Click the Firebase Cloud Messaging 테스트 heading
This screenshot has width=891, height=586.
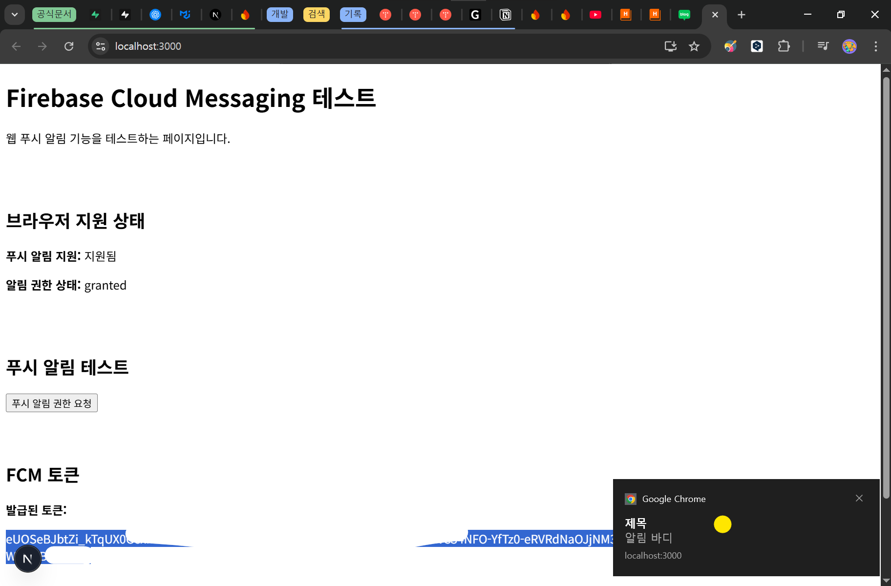coord(191,98)
